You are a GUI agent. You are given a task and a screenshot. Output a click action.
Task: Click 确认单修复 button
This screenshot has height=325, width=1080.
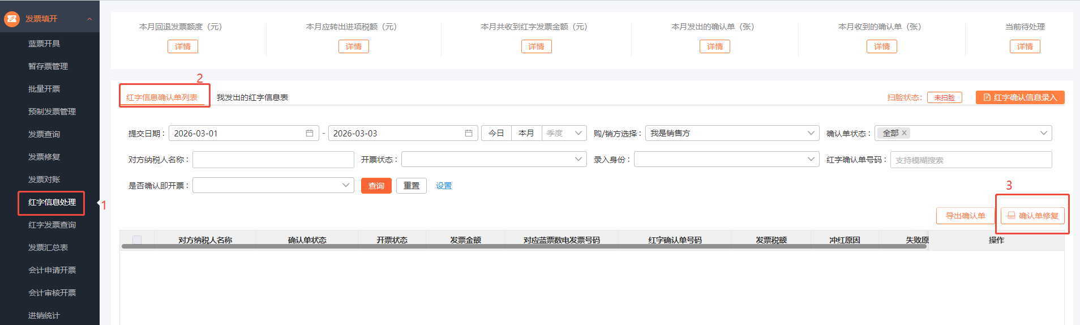click(x=1032, y=216)
